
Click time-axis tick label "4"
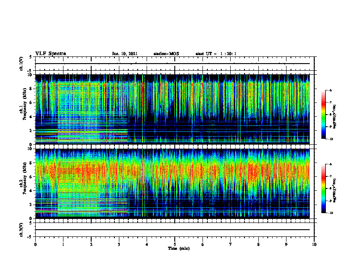[147, 244]
